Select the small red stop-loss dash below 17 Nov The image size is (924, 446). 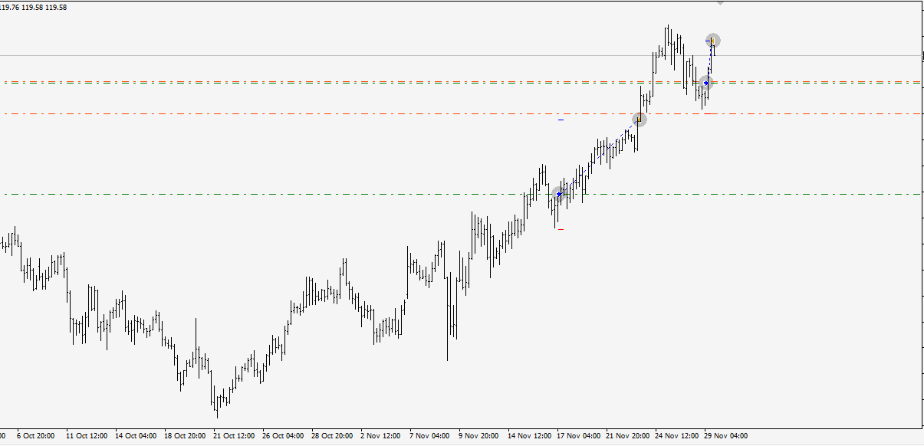[x=561, y=229]
